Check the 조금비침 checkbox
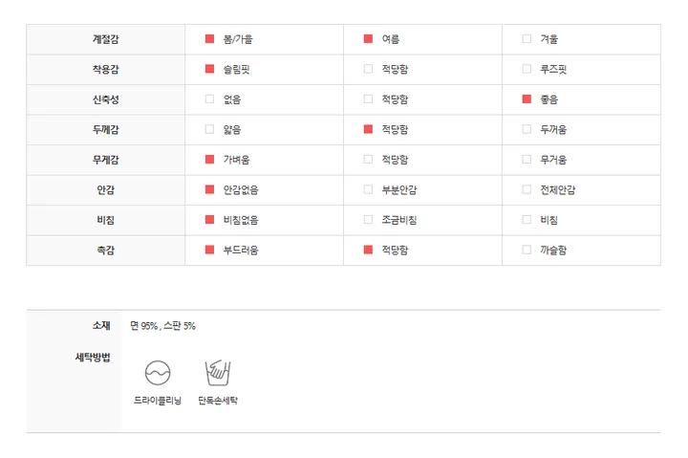 [368, 220]
